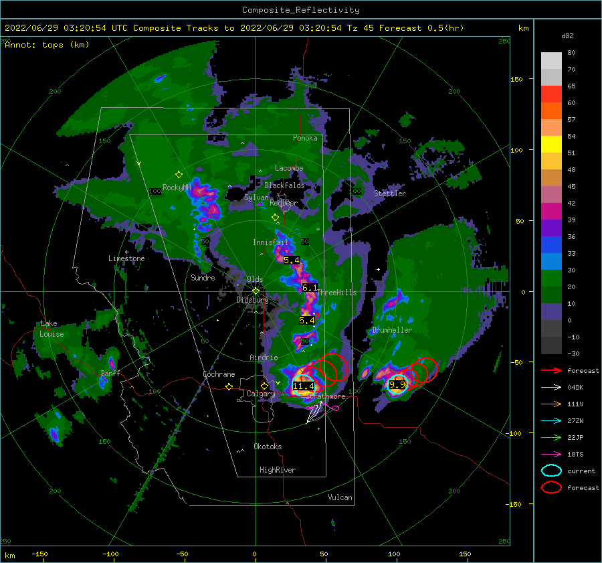602x563 pixels.
Task: Click the Drumheller city label
Action: tap(392, 330)
